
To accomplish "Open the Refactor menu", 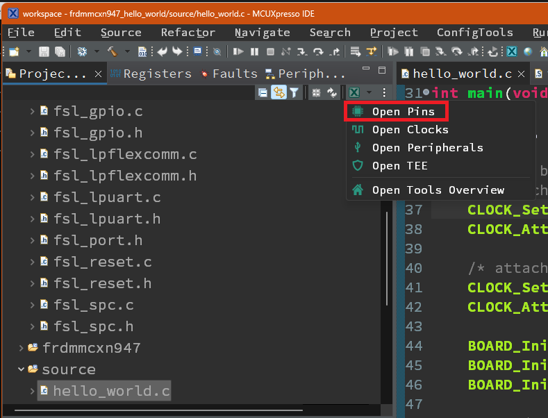I will coord(188,33).
